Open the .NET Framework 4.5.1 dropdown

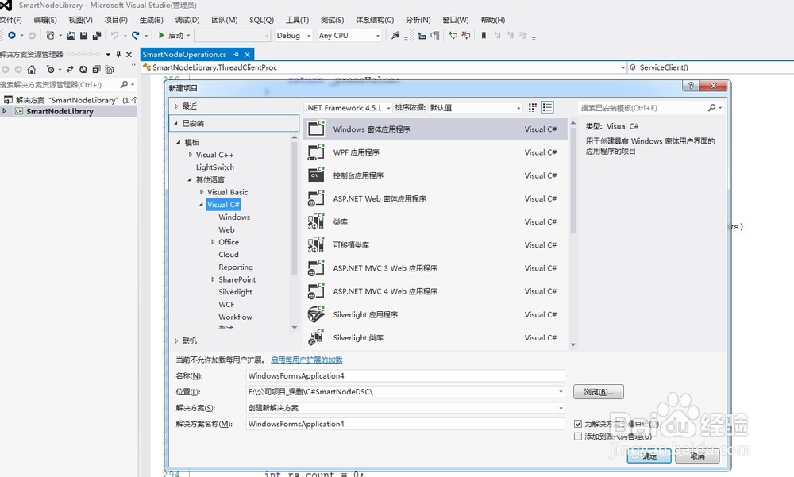click(349, 108)
